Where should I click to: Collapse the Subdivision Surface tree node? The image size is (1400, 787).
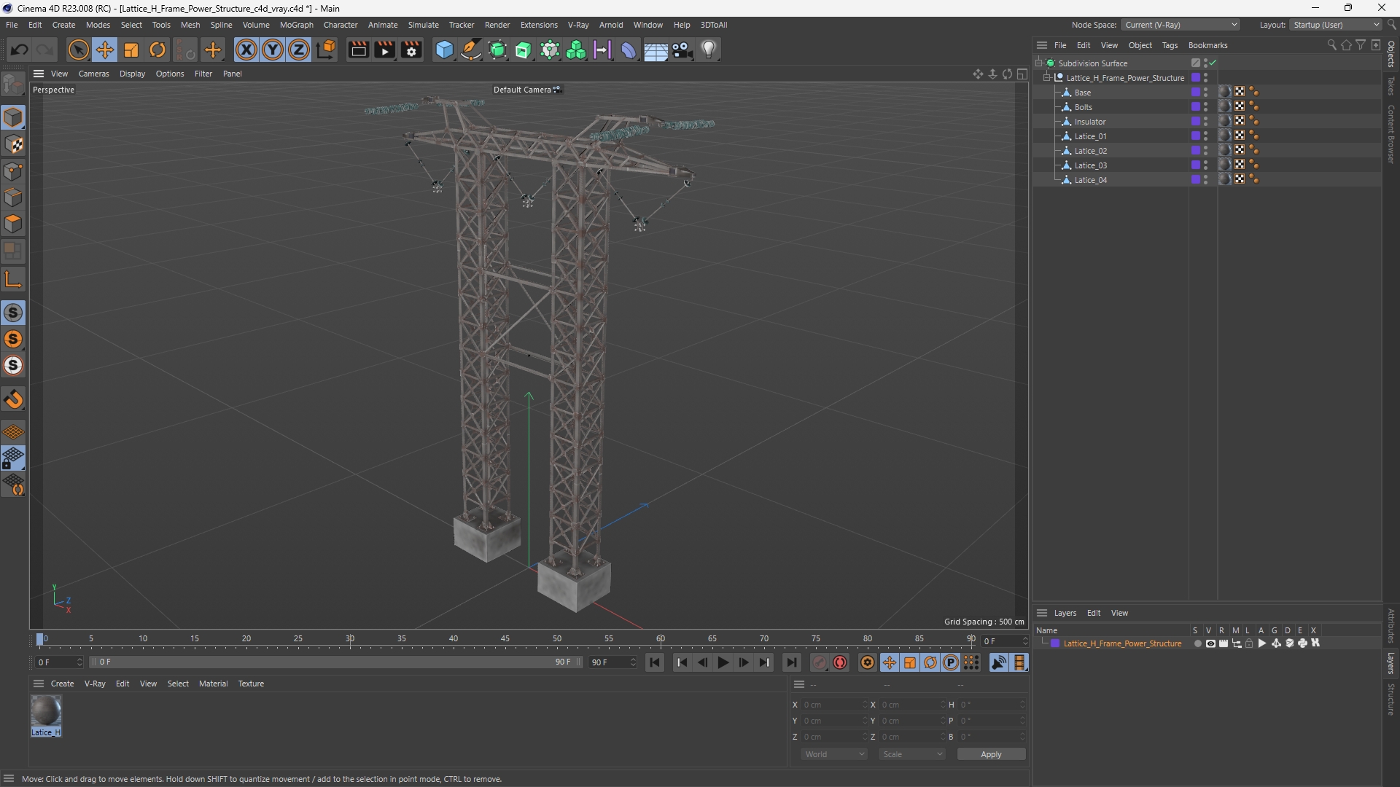click(1039, 63)
